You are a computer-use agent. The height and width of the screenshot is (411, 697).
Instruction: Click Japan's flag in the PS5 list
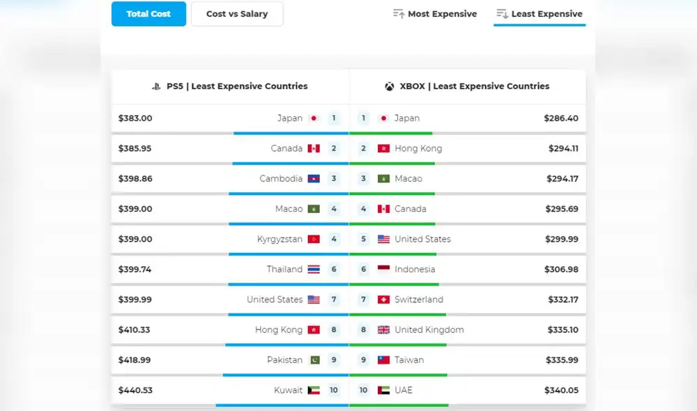coord(313,118)
